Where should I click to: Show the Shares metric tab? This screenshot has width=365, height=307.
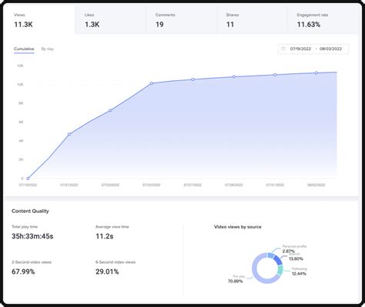[x=252, y=20]
